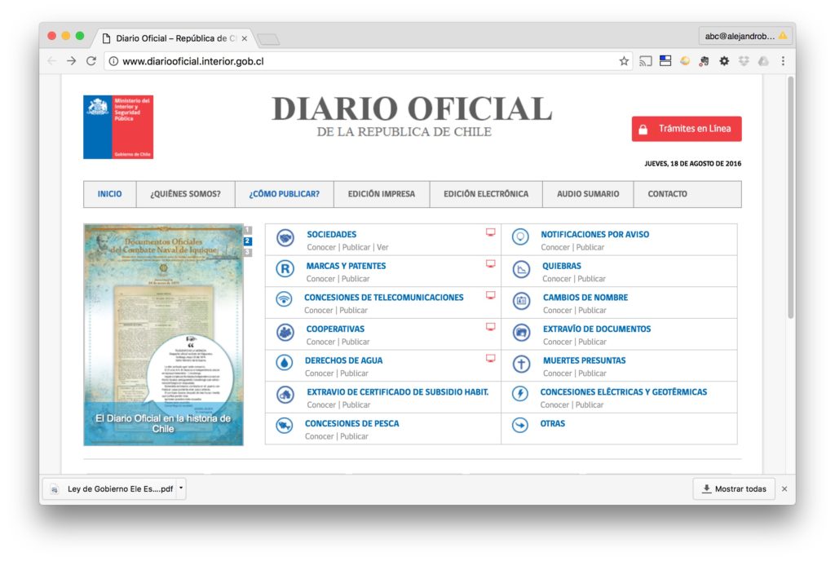This screenshot has width=835, height=561.
Task: Click the Concesiones de Pesca fish icon
Action: pos(285,426)
